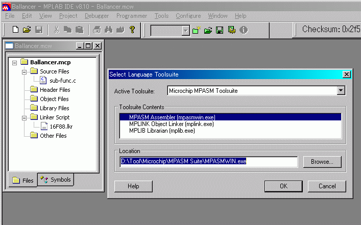Click the Ballancer.mcw window icon
The width and height of the screenshot is (361, 225).
(x=9, y=46)
